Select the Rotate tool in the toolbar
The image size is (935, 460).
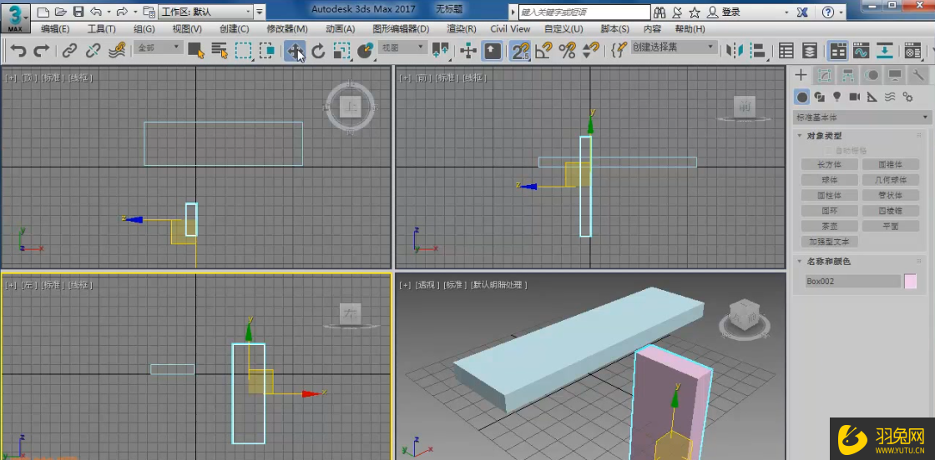click(318, 51)
